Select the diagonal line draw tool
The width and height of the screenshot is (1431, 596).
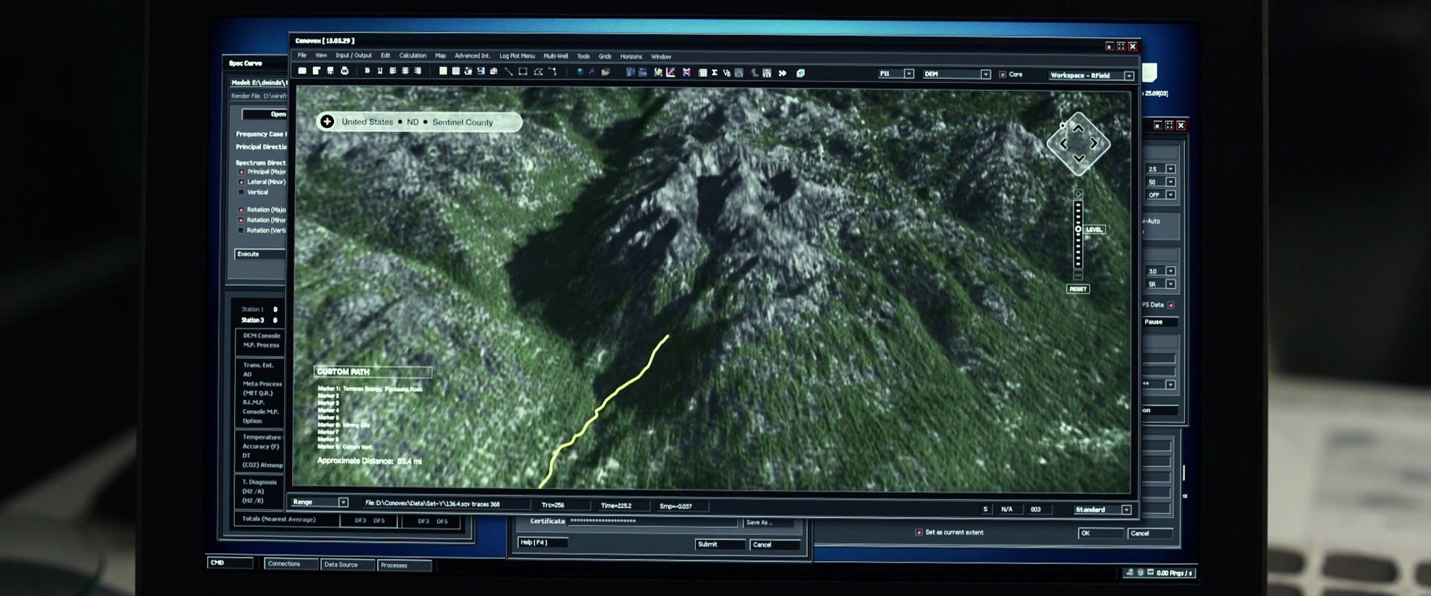click(508, 72)
